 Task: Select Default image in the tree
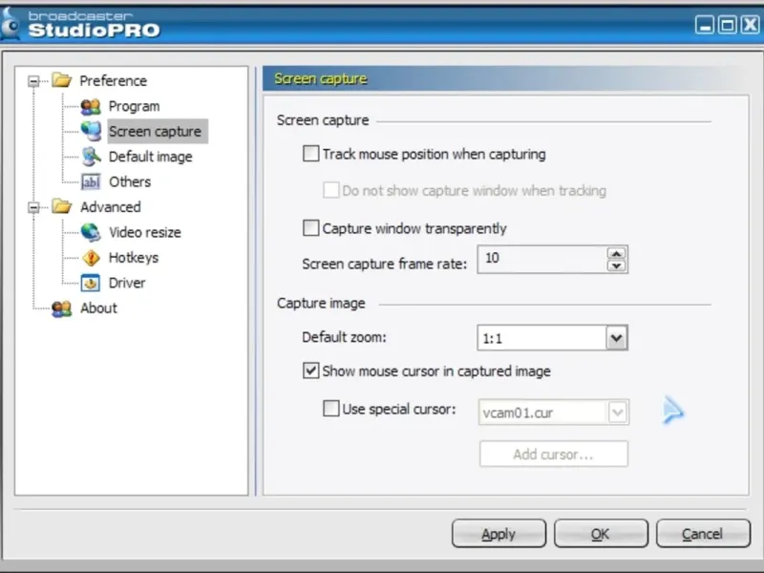tap(151, 157)
